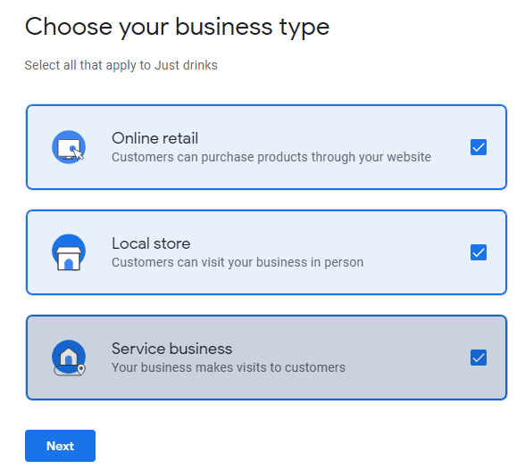
Task: Click 'Your business makes visits to customers'
Action: 229,367
